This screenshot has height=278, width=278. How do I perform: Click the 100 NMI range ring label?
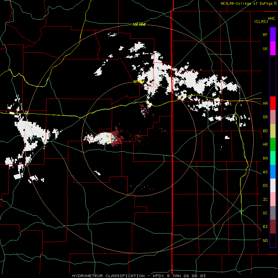[x=139, y=24]
